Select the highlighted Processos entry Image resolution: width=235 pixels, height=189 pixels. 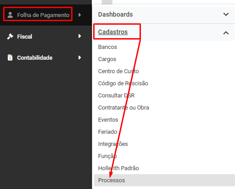164,180
